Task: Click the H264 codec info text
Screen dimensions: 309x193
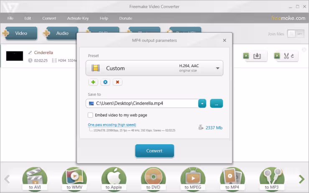Action: tap(62, 60)
